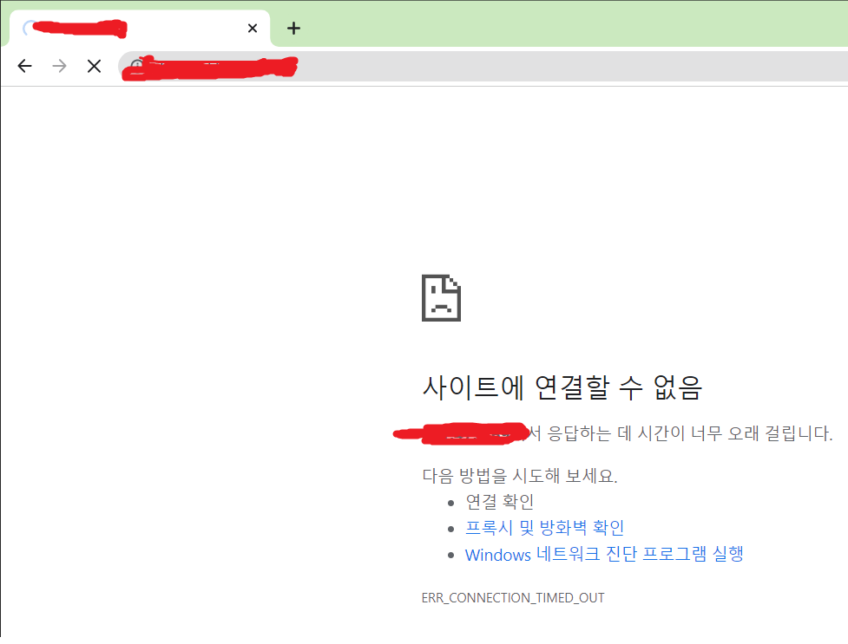Close the current browser tab
The height and width of the screenshot is (644, 848).
point(253,28)
